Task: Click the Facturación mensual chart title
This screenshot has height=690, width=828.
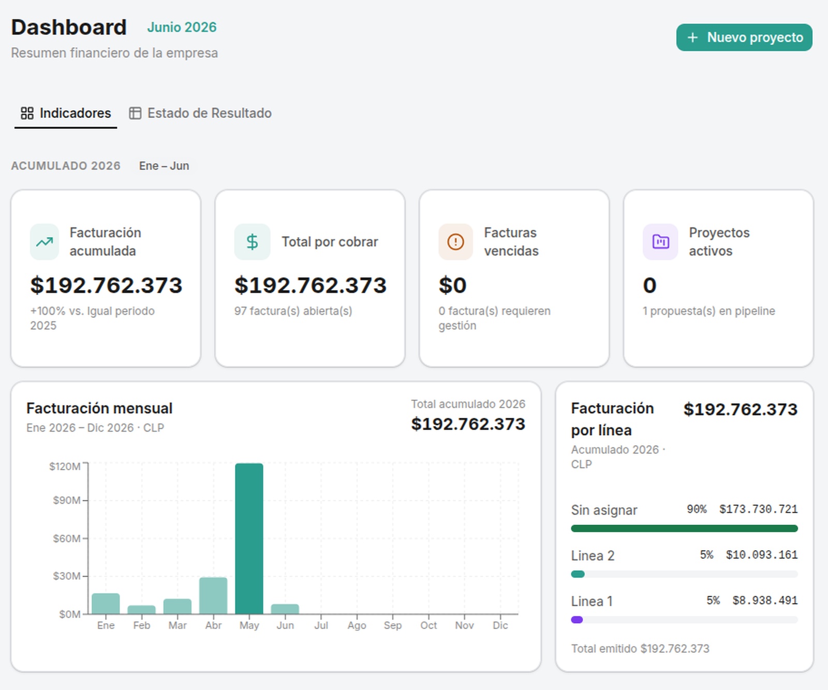Action: pos(99,408)
